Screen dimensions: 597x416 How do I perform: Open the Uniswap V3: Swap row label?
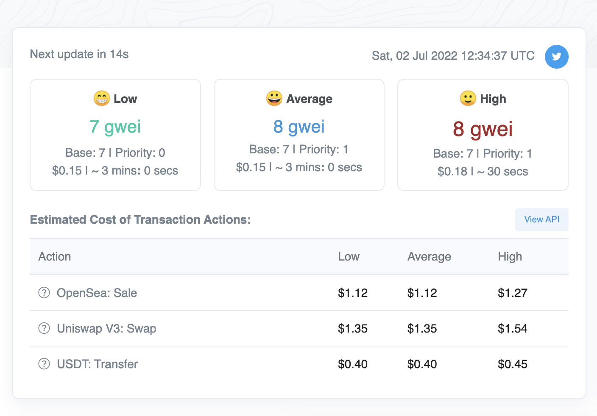pos(106,328)
